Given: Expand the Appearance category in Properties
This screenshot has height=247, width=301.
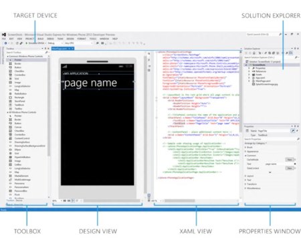Looking at the screenshot, I should click(x=245, y=152).
